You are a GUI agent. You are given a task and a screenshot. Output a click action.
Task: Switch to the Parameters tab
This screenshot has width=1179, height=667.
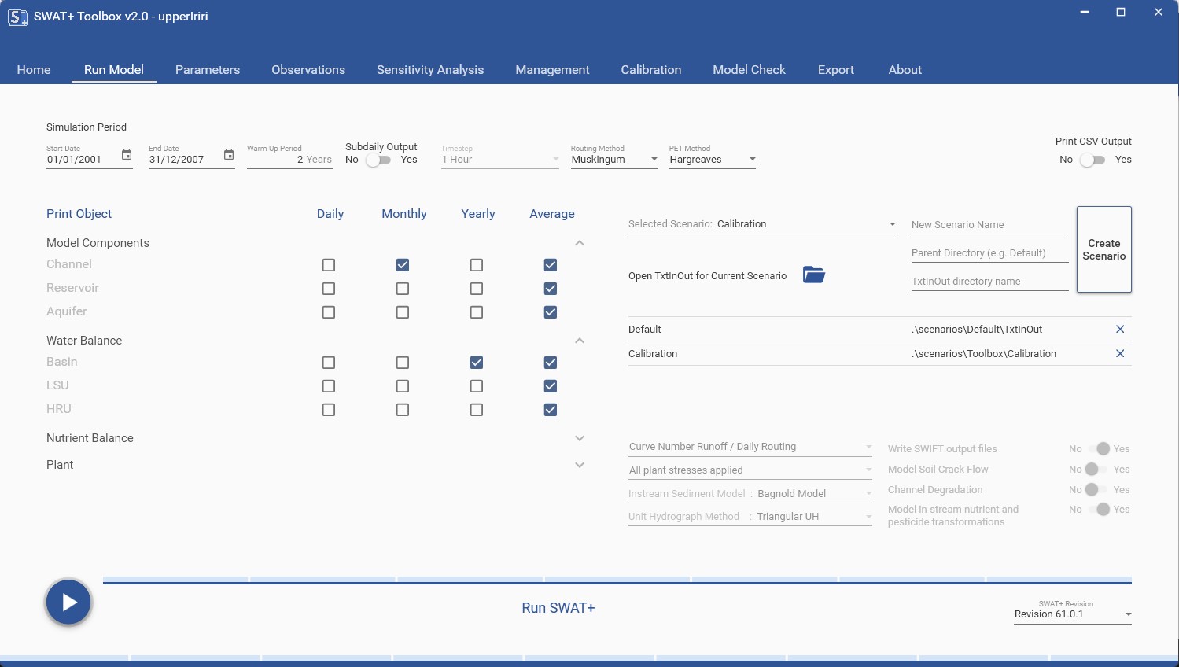click(x=208, y=70)
